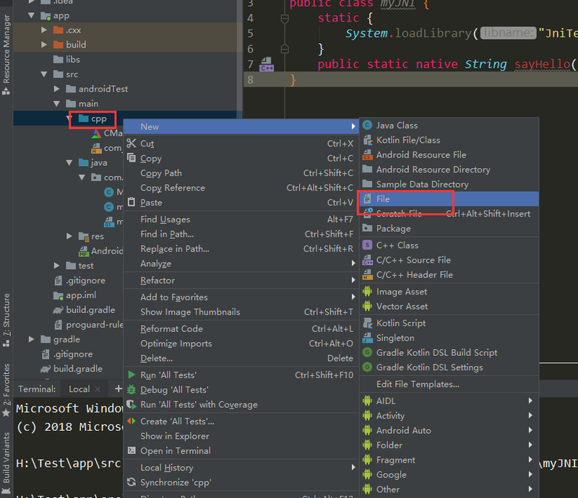
Task: Open the Local History submenu
Action: click(241, 468)
